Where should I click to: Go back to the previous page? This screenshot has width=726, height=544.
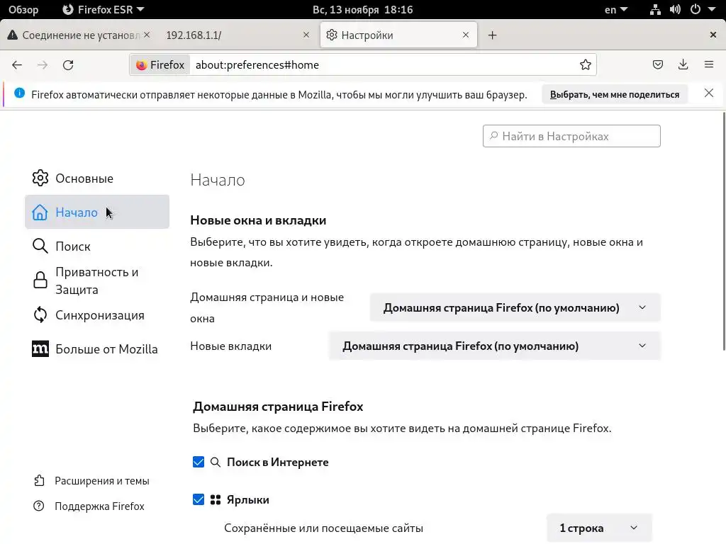click(x=17, y=64)
